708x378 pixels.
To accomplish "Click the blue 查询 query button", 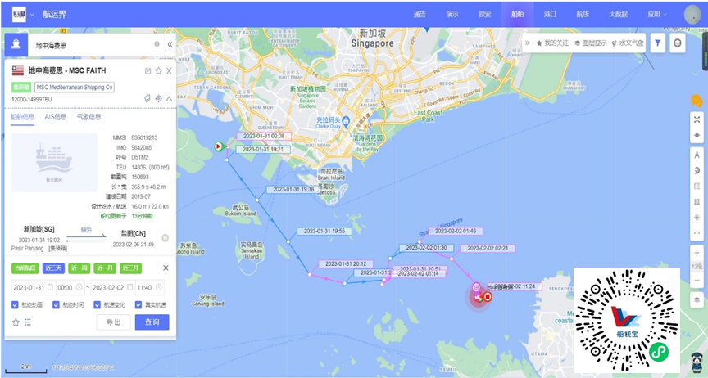I will pos(152,322).
